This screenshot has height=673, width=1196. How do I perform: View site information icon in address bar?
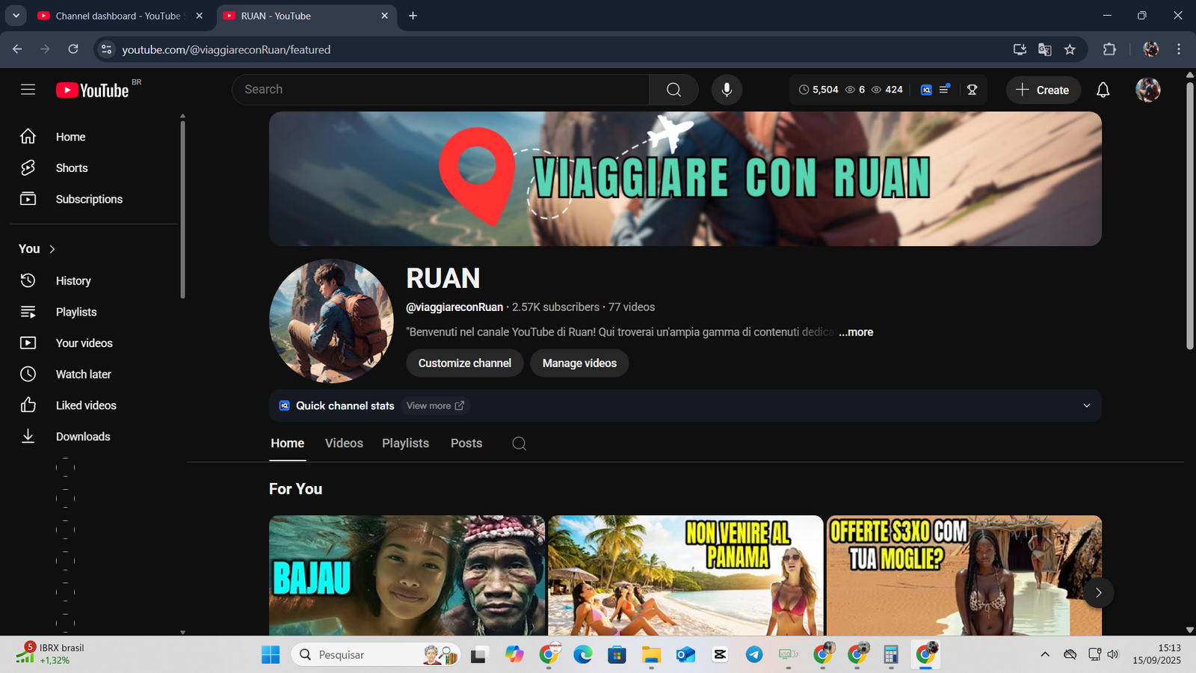point(106,49)
